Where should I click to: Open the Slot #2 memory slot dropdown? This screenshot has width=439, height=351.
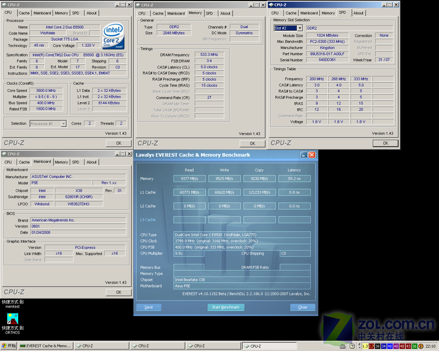pos(300,28)
